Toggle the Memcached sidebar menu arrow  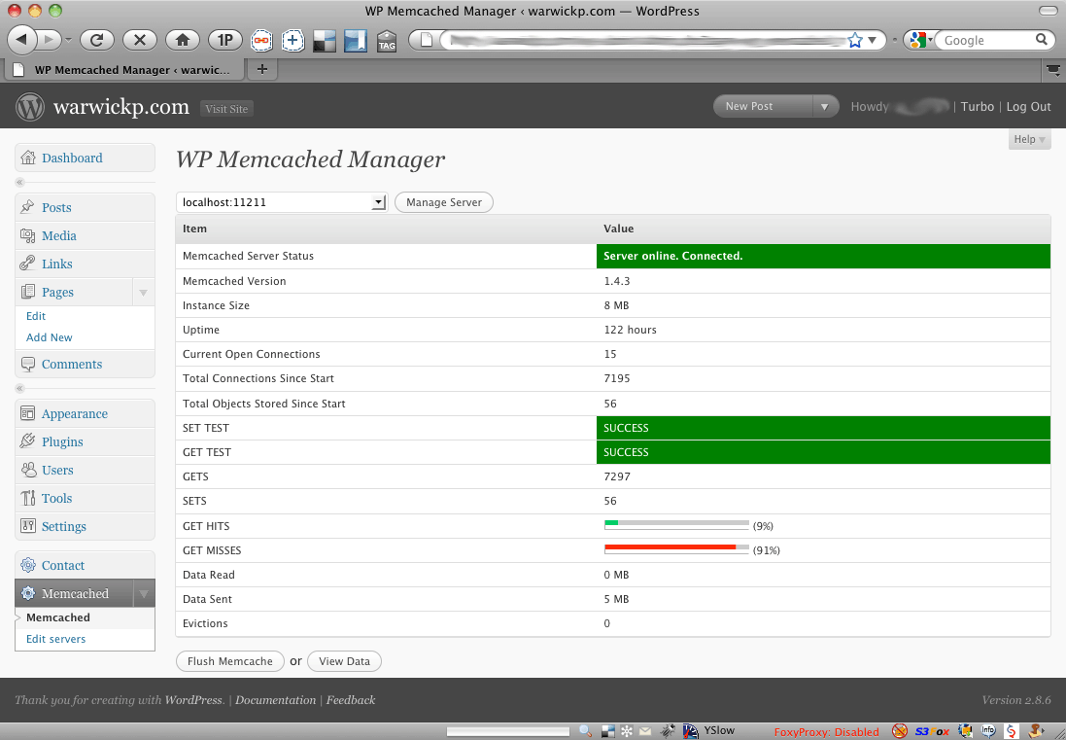pos(144,594)
